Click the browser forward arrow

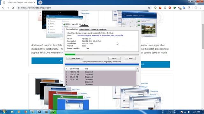8,8
